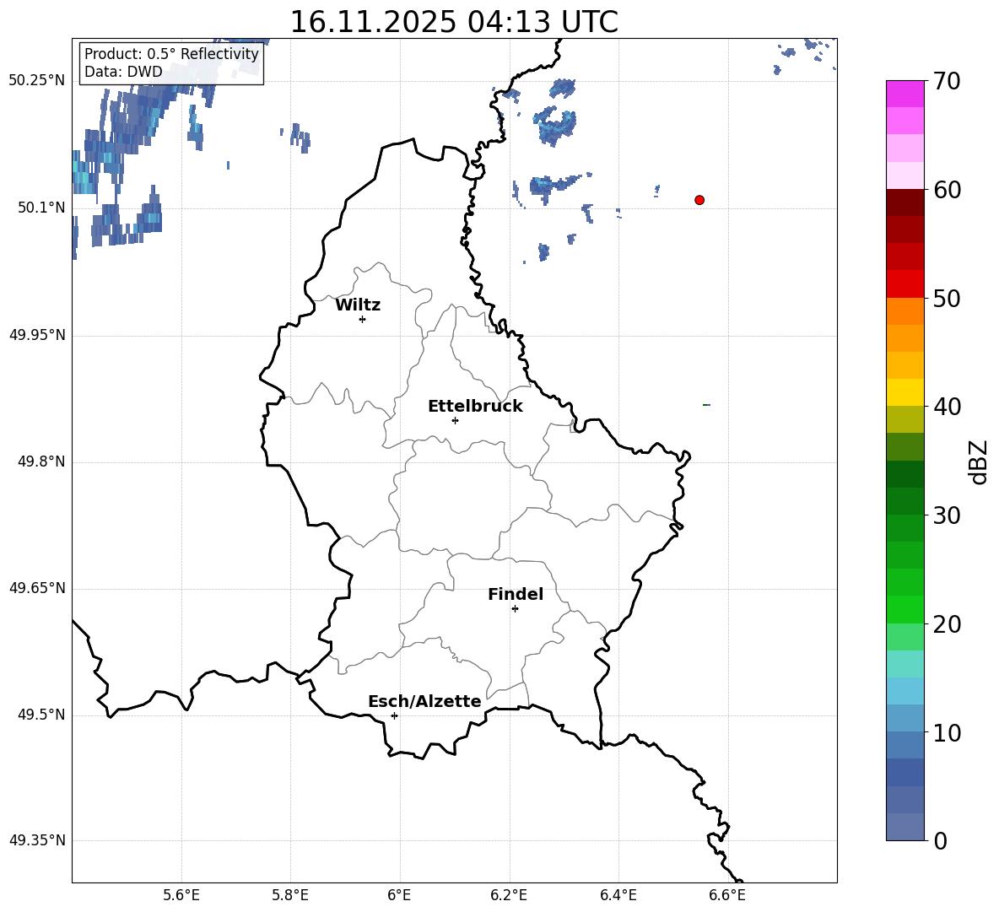Click the 20 tick label on colorbar
This screenshot has width=999, height=912.
(947, 623)
